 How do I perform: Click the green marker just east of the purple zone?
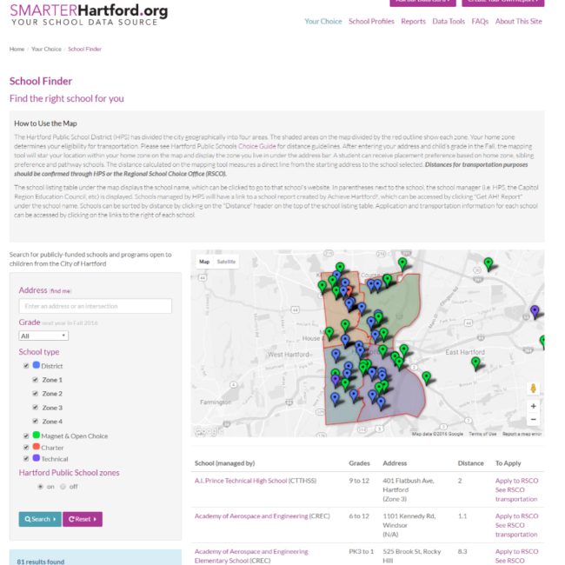[426, 377]
